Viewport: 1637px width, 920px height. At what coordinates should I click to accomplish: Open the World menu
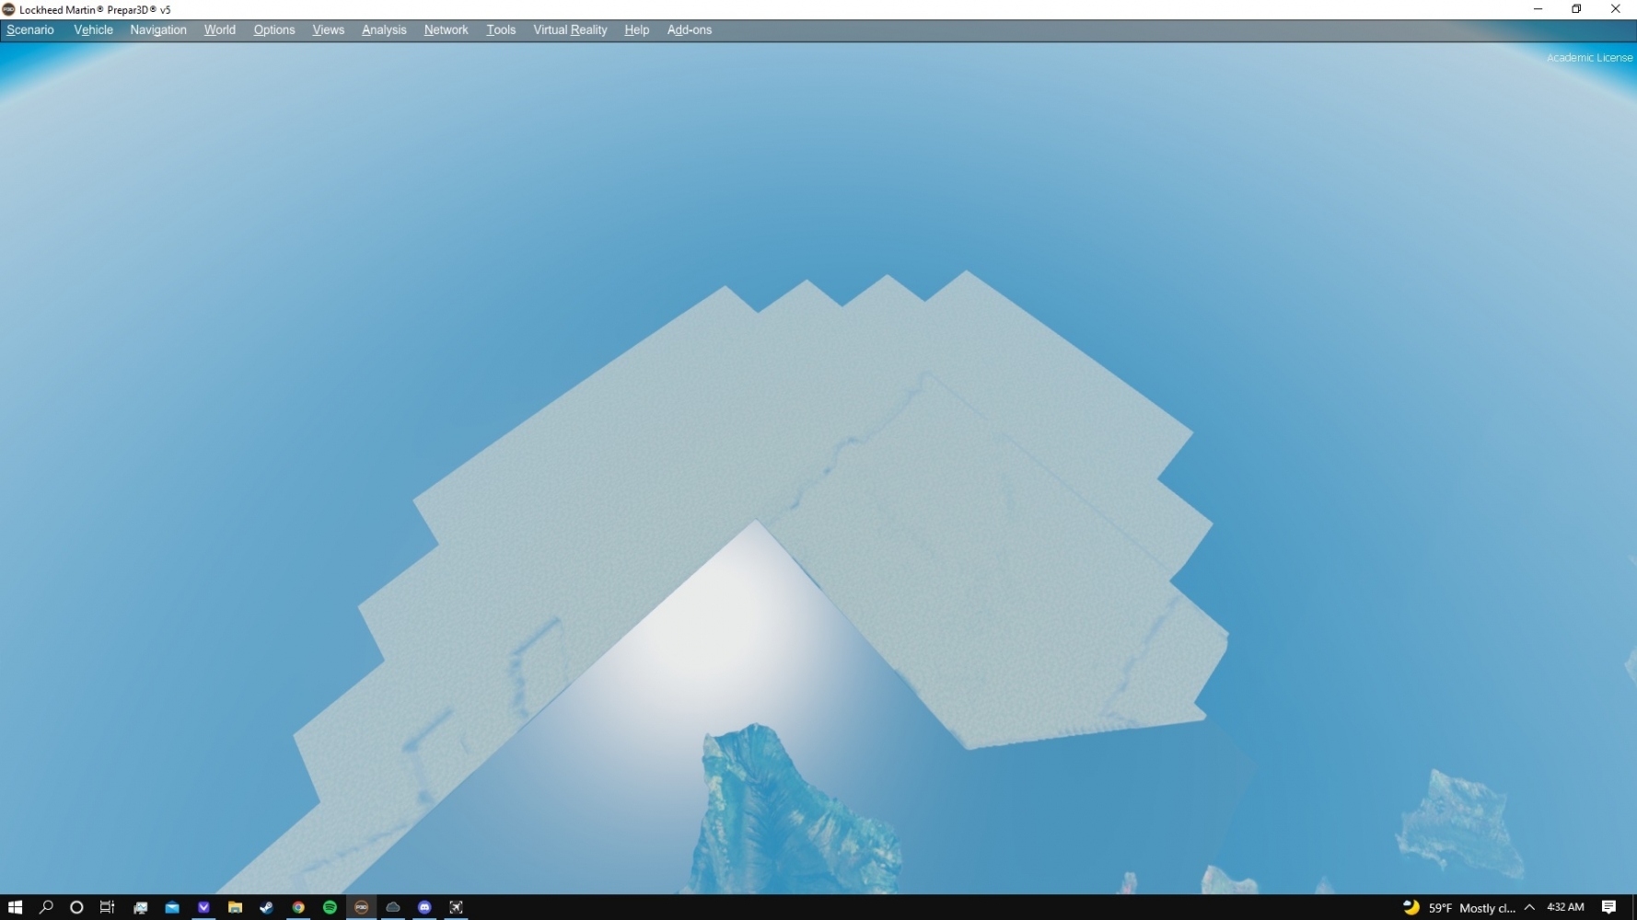220,30
